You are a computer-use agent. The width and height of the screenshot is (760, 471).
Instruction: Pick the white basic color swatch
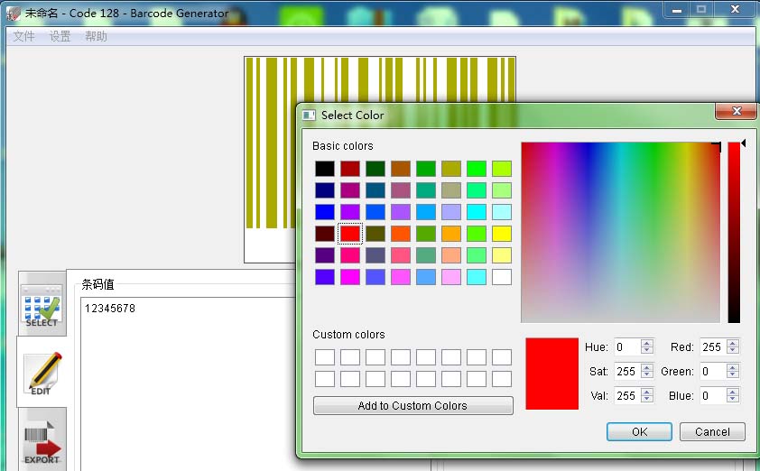(502, 277)
